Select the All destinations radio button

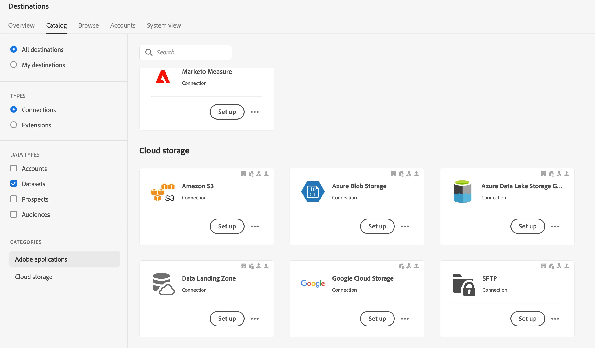pyautogui.click(x=14, y=49)
